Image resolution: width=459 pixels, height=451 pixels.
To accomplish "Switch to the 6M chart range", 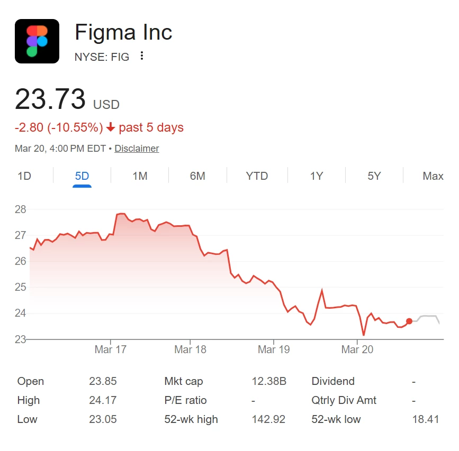I will [x=197, y=176].
